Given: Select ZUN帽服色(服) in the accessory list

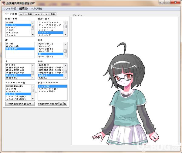Looking at the screenshot, I should (18, 86).
